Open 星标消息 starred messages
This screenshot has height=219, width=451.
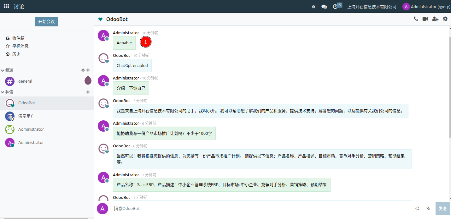(x=20, y=46)
